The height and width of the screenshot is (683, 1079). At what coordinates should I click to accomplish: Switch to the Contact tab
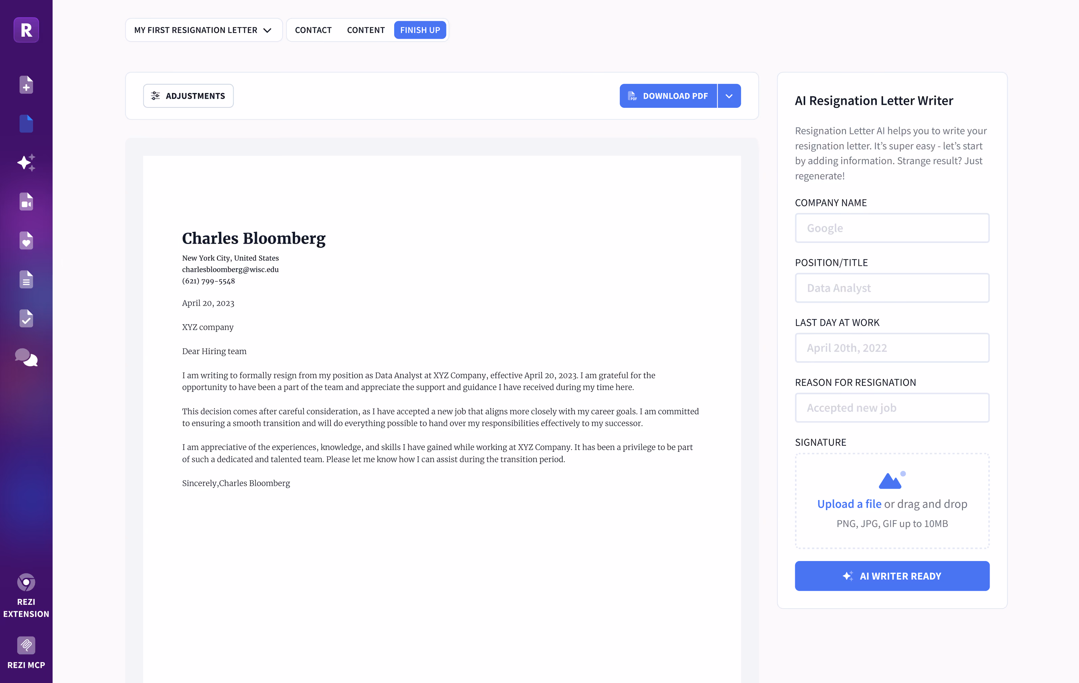313,30
